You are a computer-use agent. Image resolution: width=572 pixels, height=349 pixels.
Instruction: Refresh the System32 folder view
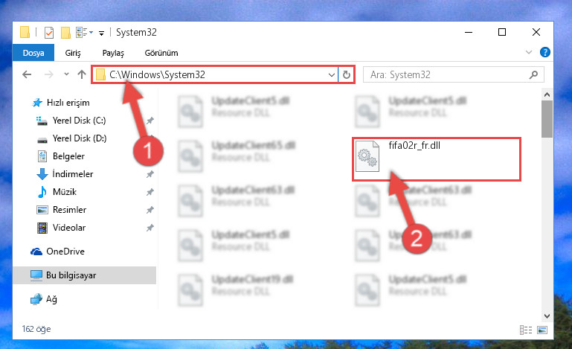(x=346, y=75)
